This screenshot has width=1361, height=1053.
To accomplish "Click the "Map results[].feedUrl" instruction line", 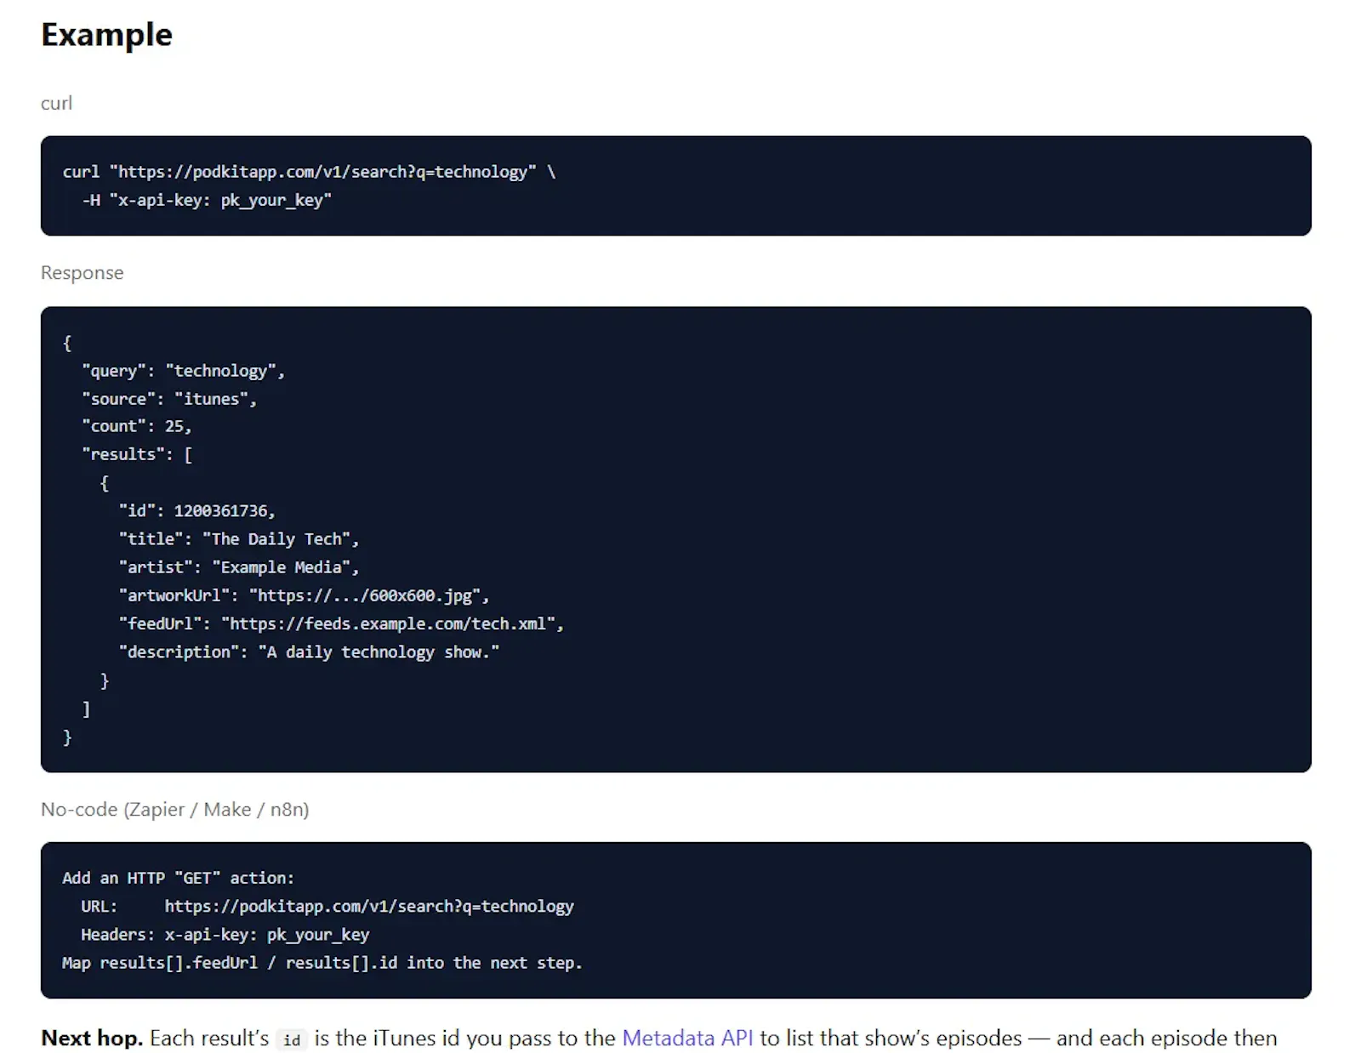I will [322, 962].
